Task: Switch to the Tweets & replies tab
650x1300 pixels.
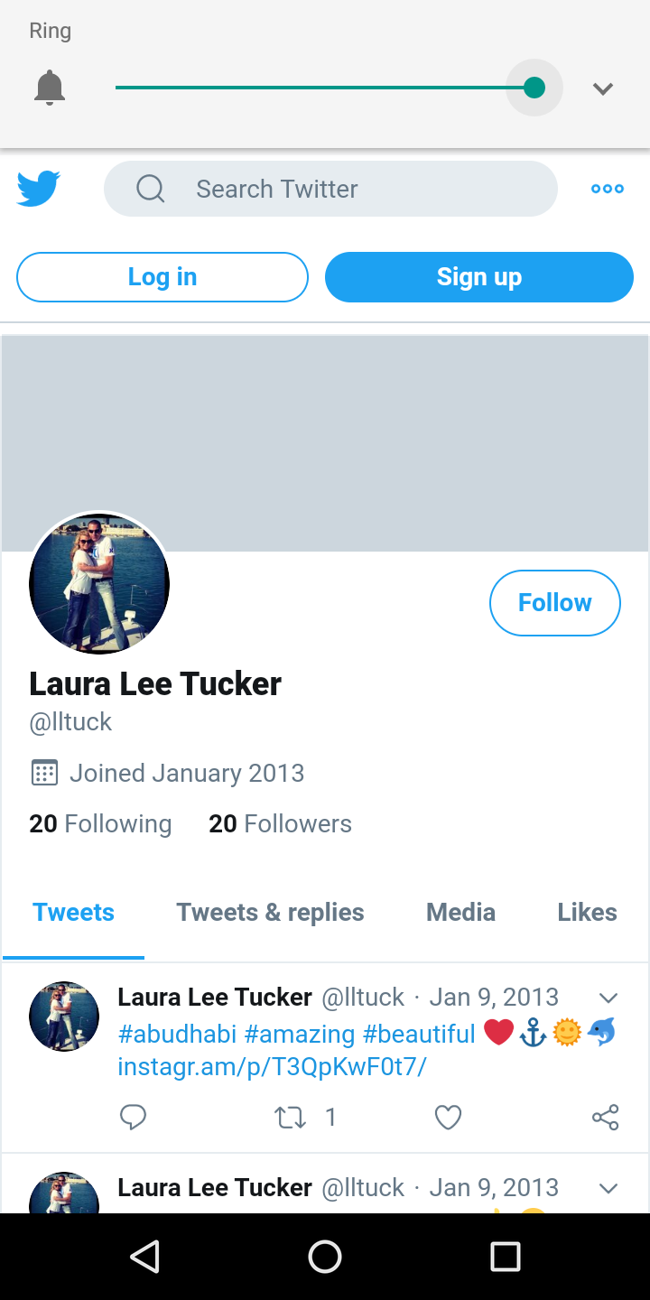Action: coord(270,912)
